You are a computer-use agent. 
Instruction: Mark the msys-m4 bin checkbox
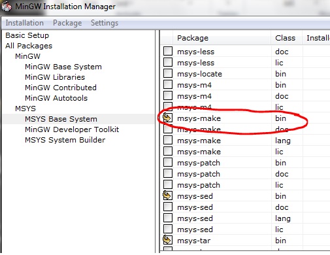168,84
